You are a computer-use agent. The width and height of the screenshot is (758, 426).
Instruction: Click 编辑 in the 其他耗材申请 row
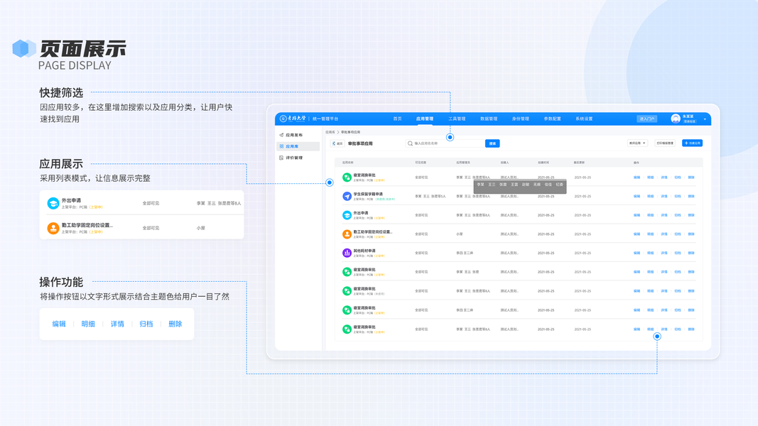637,253
